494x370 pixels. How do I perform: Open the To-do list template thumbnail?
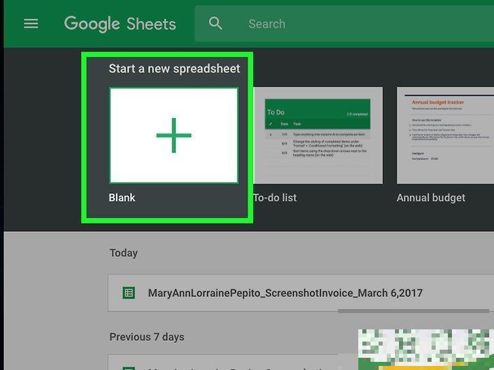[x=318, y=136]
